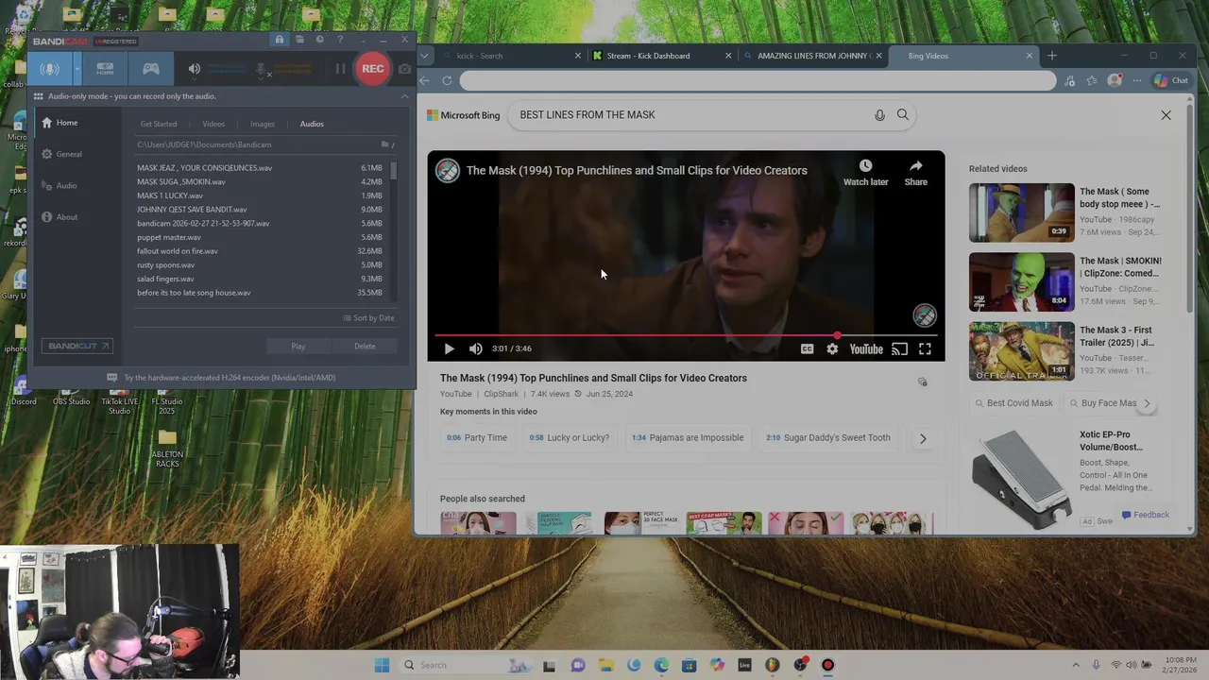Select Bandicam audio-only recording mode icon
This screenshot has width=1209, height=680.
49,69
